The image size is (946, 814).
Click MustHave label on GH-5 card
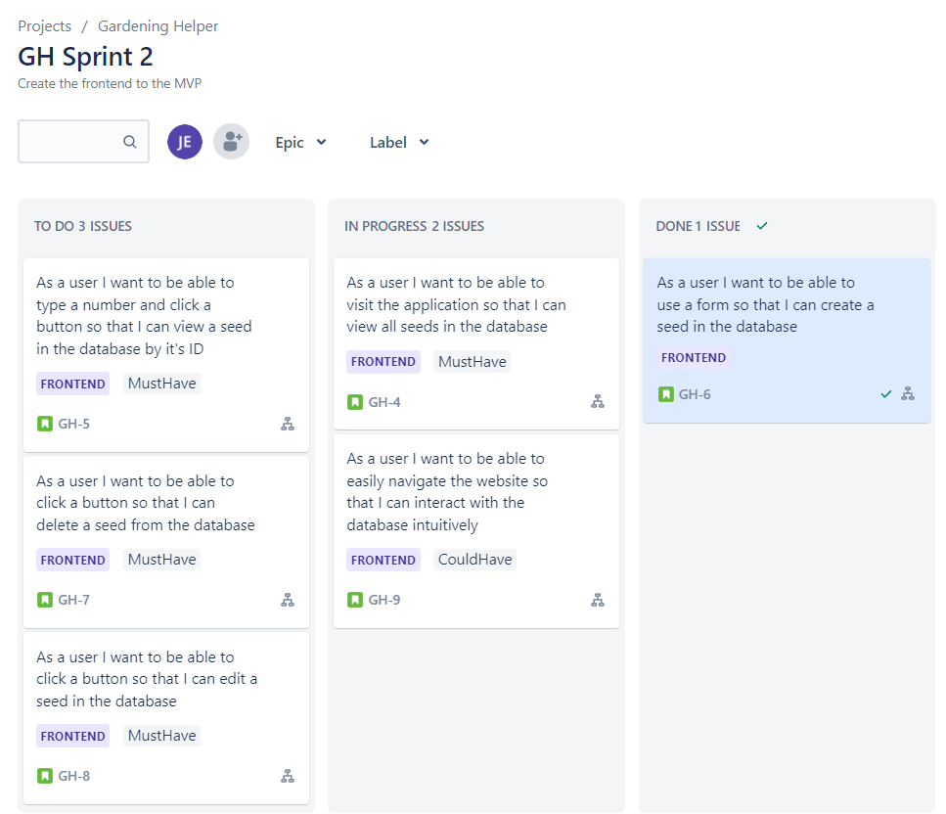click(161, 384)
